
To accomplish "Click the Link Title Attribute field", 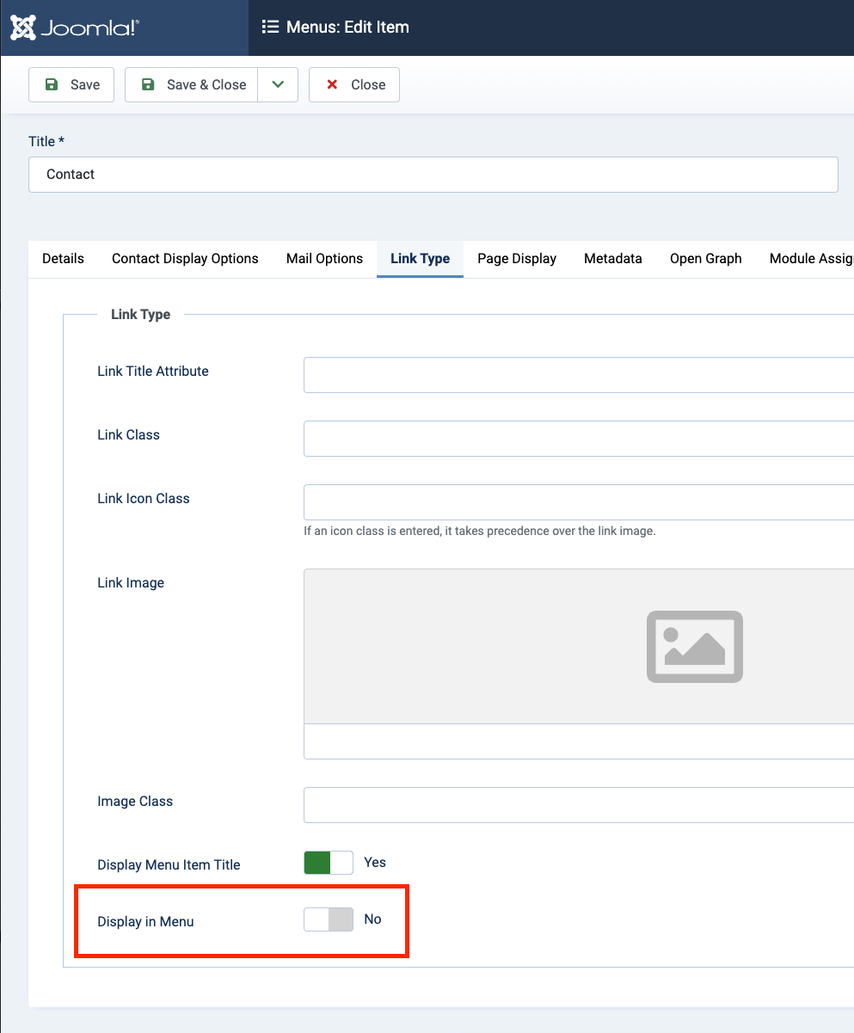I will point(579,375).
